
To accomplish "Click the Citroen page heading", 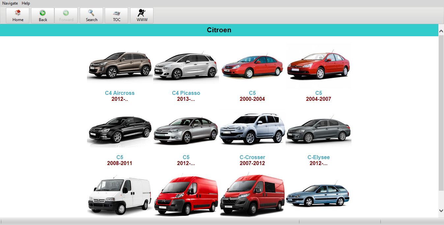I will click(x=219, y=30).
